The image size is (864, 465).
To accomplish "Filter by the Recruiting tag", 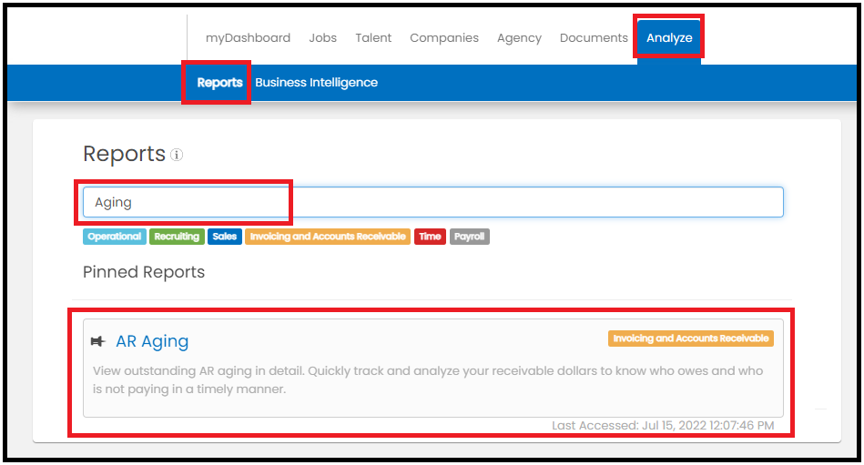I will coord(177,237).
